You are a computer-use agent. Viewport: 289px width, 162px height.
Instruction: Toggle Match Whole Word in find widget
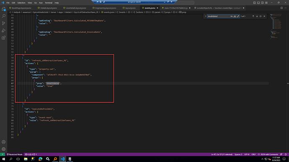pyautogui.click(x=235, y=16)
